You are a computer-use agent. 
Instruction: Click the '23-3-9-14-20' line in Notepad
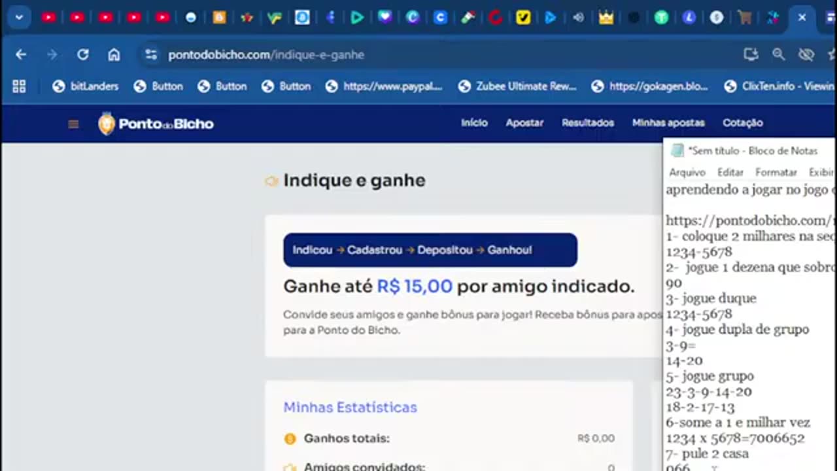pyautogui.click(x=709, y=392)
